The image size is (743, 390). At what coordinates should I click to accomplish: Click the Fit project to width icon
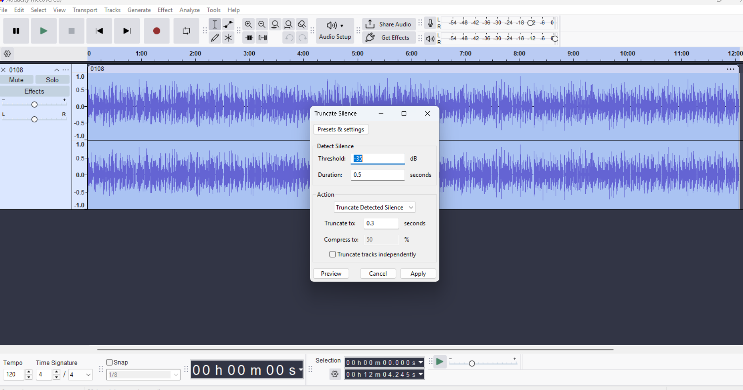coord(289,25)
